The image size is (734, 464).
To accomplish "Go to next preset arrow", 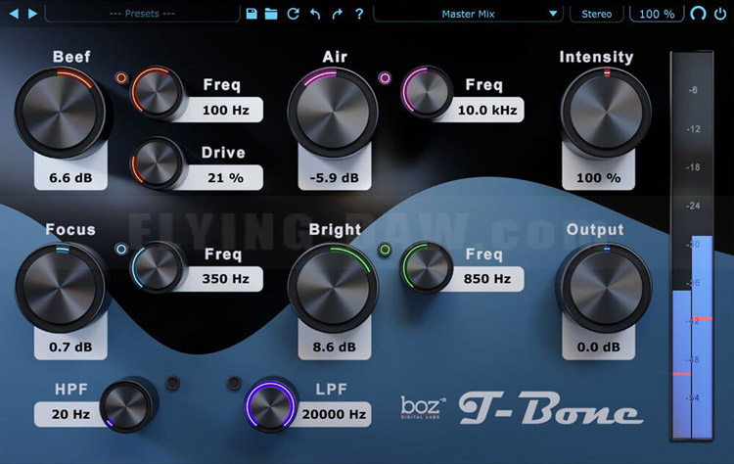I will pyautogui.click(x=32, y=14).
